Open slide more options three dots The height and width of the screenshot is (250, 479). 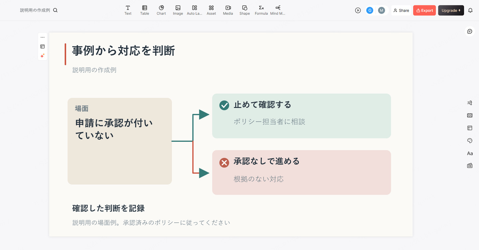43,37
